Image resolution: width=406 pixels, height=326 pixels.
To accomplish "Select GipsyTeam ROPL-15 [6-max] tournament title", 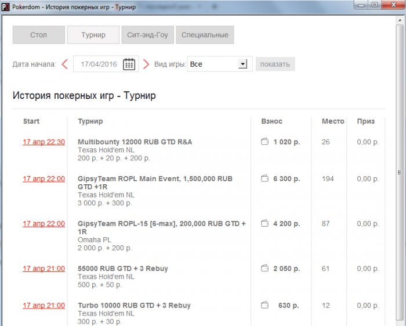I will pos(162,227).
